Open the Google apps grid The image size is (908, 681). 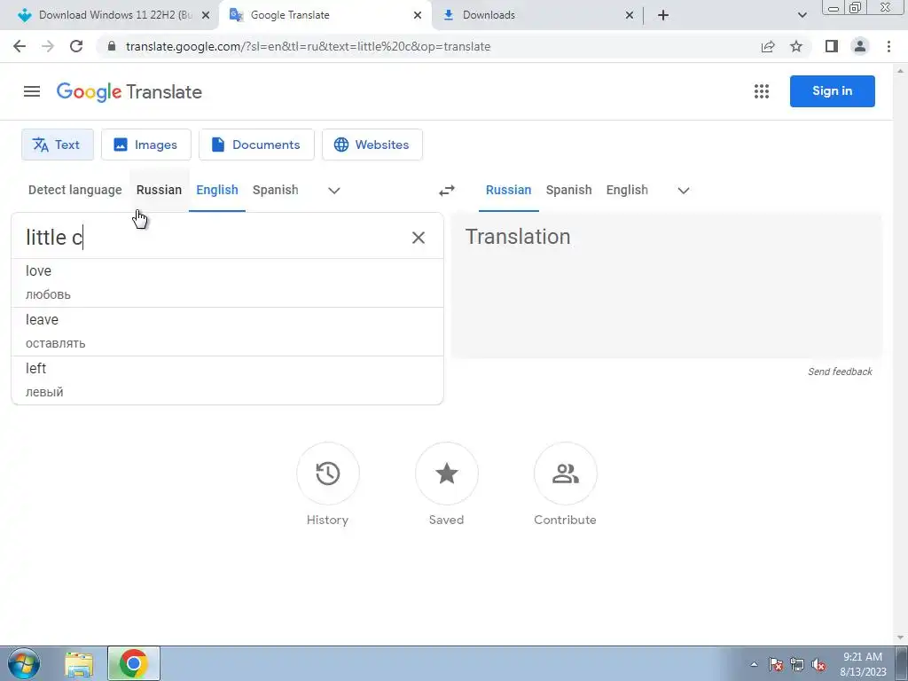point(762,91)
